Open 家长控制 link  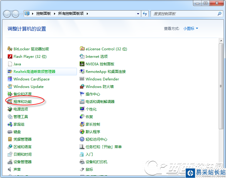pos(93,124)
